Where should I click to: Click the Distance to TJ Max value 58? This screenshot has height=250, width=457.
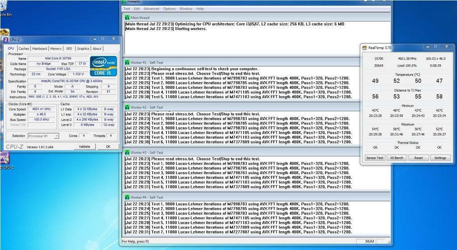coord(439,96)
